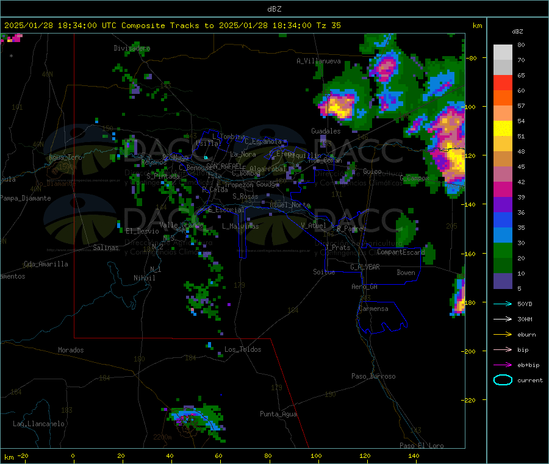The height and width of the screenshot is (464, 549).
Task: Click the 'Cda_Amarilla' map label
Action: (x=46, y=264)
